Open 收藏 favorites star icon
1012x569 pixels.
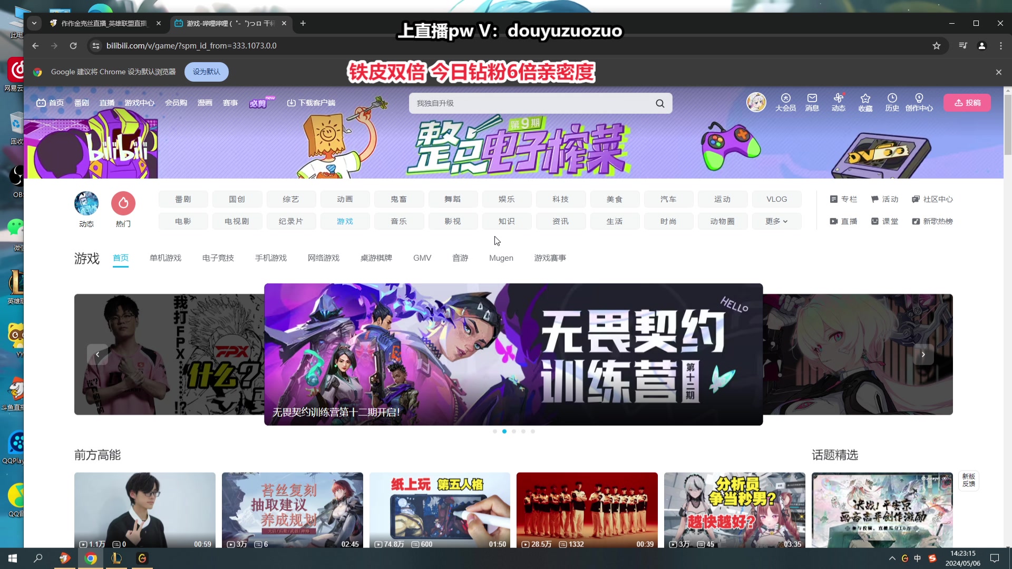(x=865, y=102)
